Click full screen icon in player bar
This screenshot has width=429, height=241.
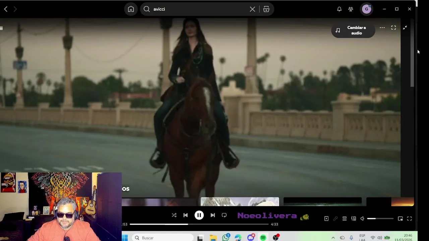[409, 219]
